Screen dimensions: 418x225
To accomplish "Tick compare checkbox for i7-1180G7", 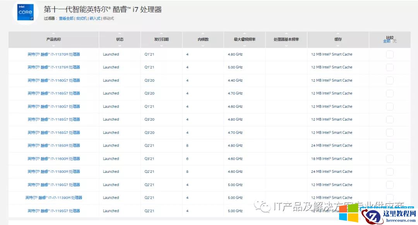I will [x=390, y=107].
